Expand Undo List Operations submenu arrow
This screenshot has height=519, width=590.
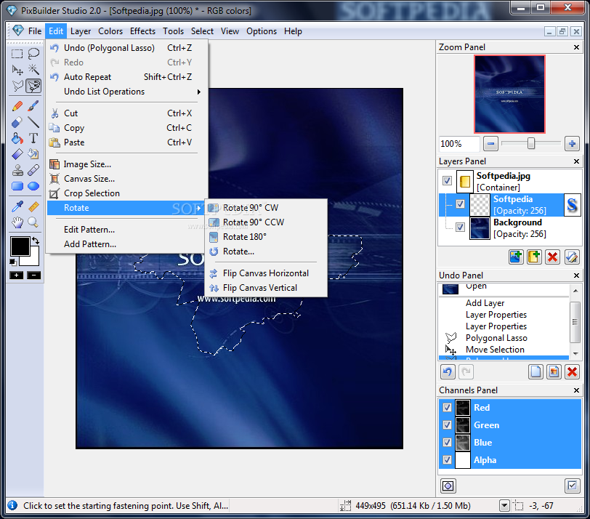198,92
